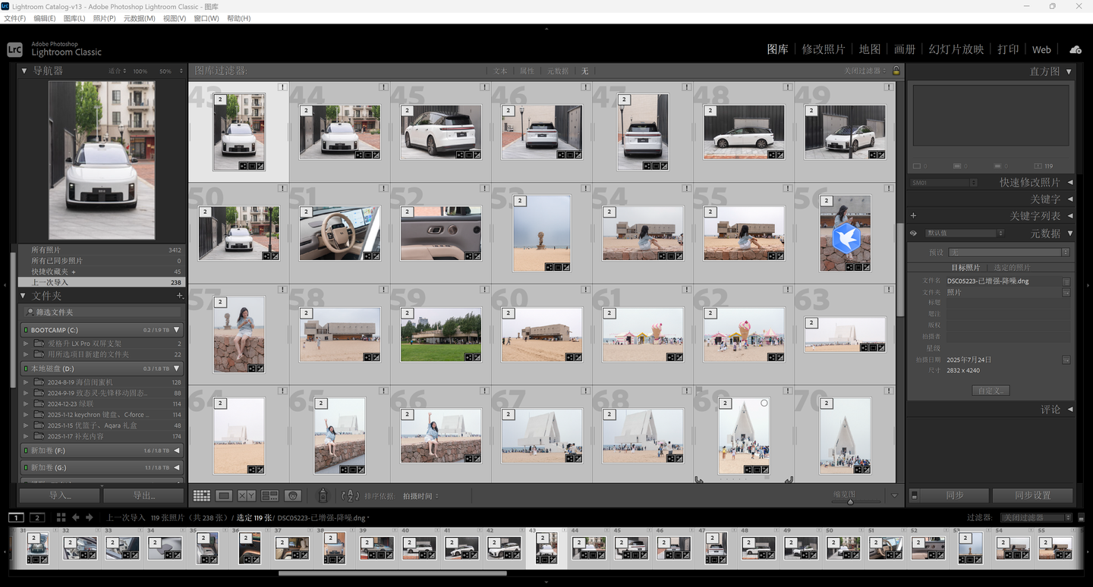Image resolution: width=1093 pixels, height=587 pixels.
Task: Switch to 修改照片 module
Action: coord(824,49)
